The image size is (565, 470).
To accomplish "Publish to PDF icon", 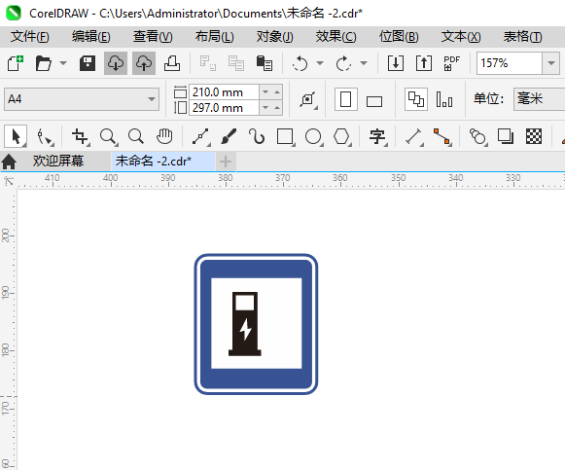I will click(451, 63).
